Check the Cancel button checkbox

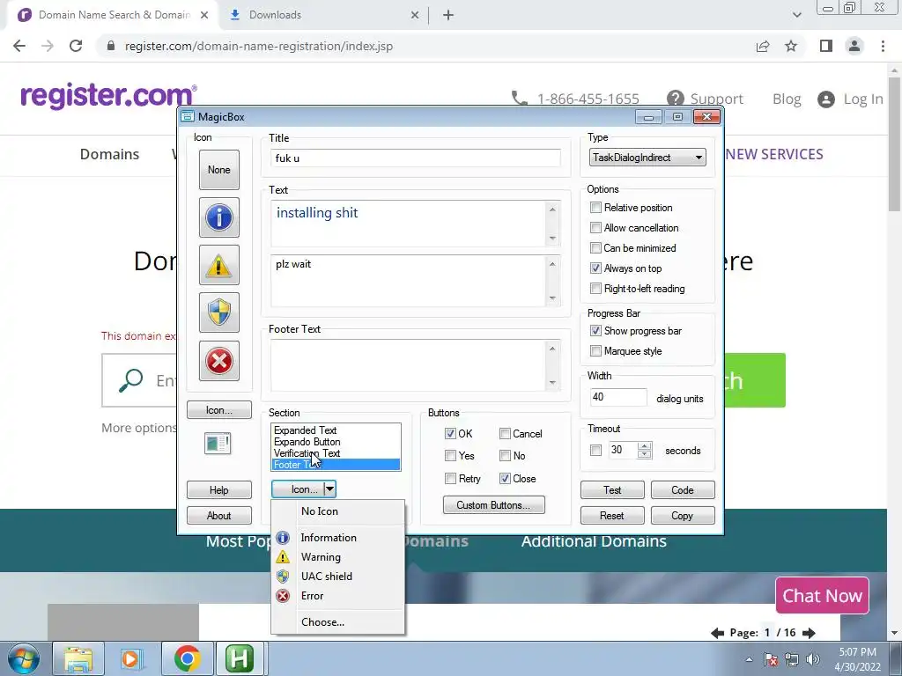(x=505, y=433)
